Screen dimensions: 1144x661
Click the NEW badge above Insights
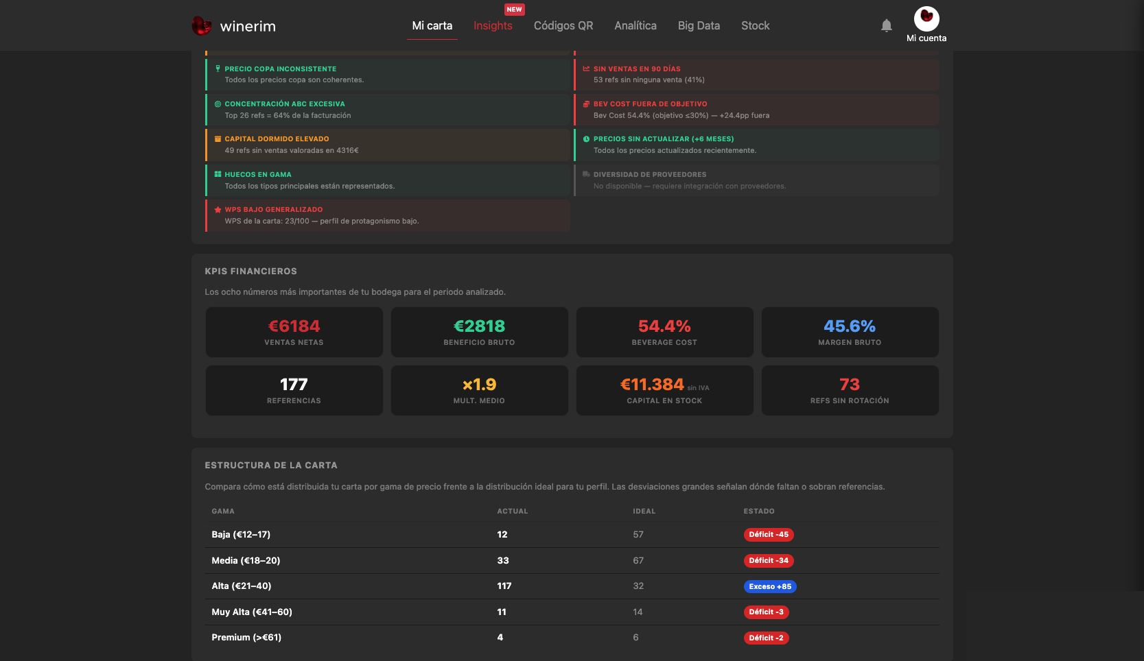coord(515,10)
